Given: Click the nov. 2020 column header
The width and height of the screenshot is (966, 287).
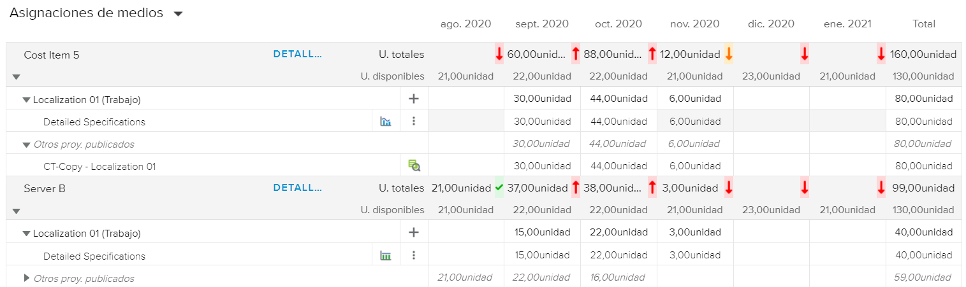Looking at the screenshot, I should pos(694,24).
